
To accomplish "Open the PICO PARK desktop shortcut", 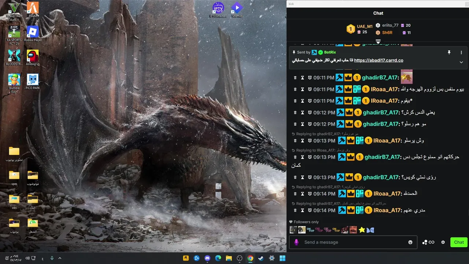I will [33, 82].
